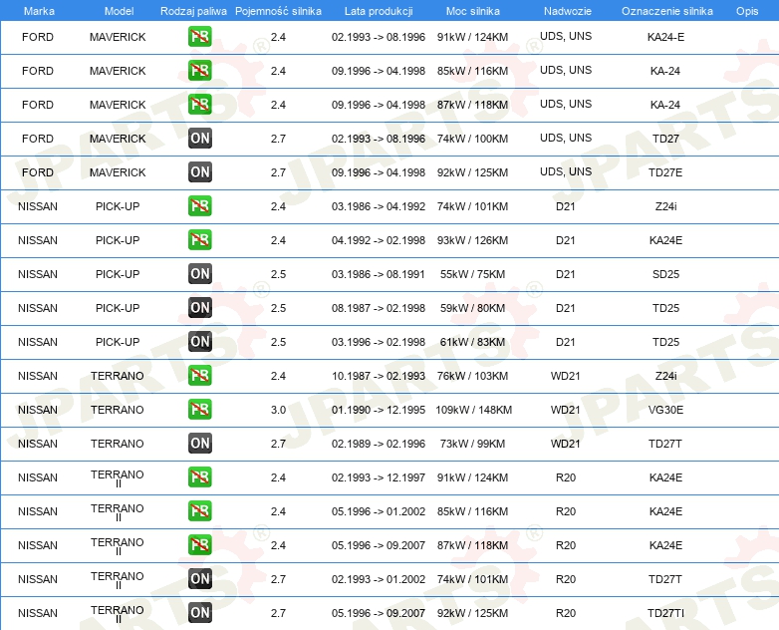Viewport: 779px width, 630px height.
Task: Click engine code TD27T in R20 row
Action: tap(665, 579)
